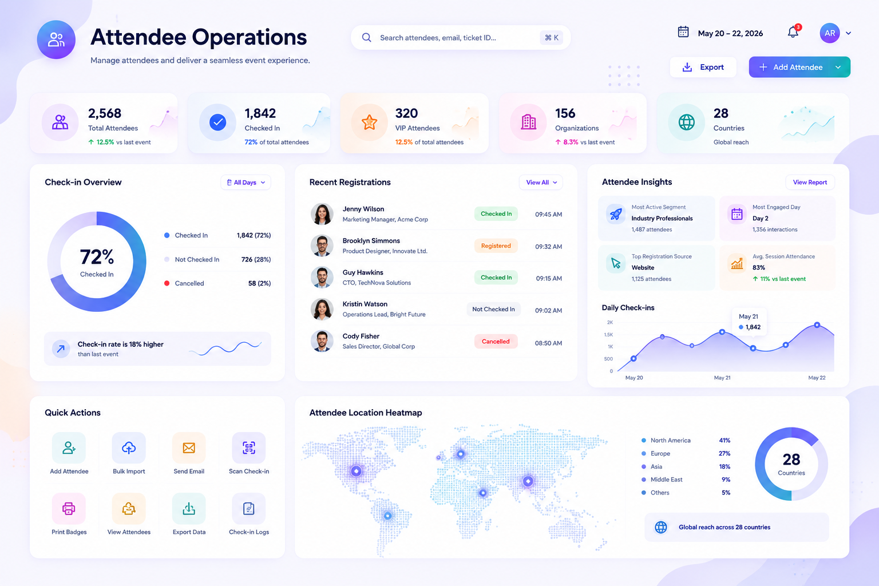Click Brooklyn Simmons' Registered badge
The width and height of the screenshot is (879, 586).
tap(496, 246)
